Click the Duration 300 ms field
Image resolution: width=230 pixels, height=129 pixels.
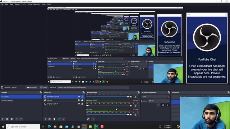click(159, 101)
